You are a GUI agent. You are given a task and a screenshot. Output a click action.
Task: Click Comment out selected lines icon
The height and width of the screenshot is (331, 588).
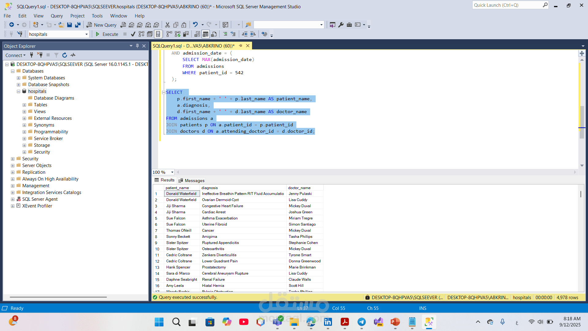pyautogui.click(x=225, y=34)
